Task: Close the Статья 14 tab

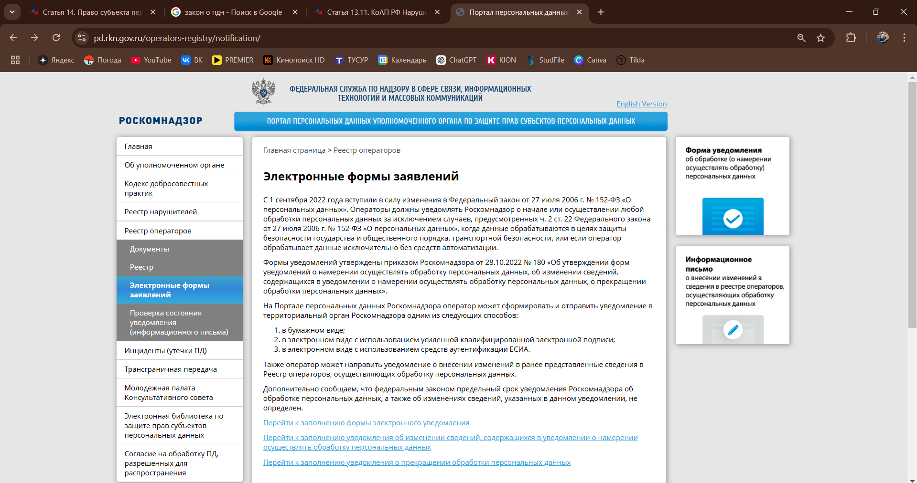Action: [153, 12]
